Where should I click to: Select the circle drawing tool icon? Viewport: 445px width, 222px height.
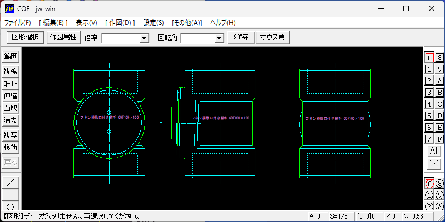click(x=11, y=205)
